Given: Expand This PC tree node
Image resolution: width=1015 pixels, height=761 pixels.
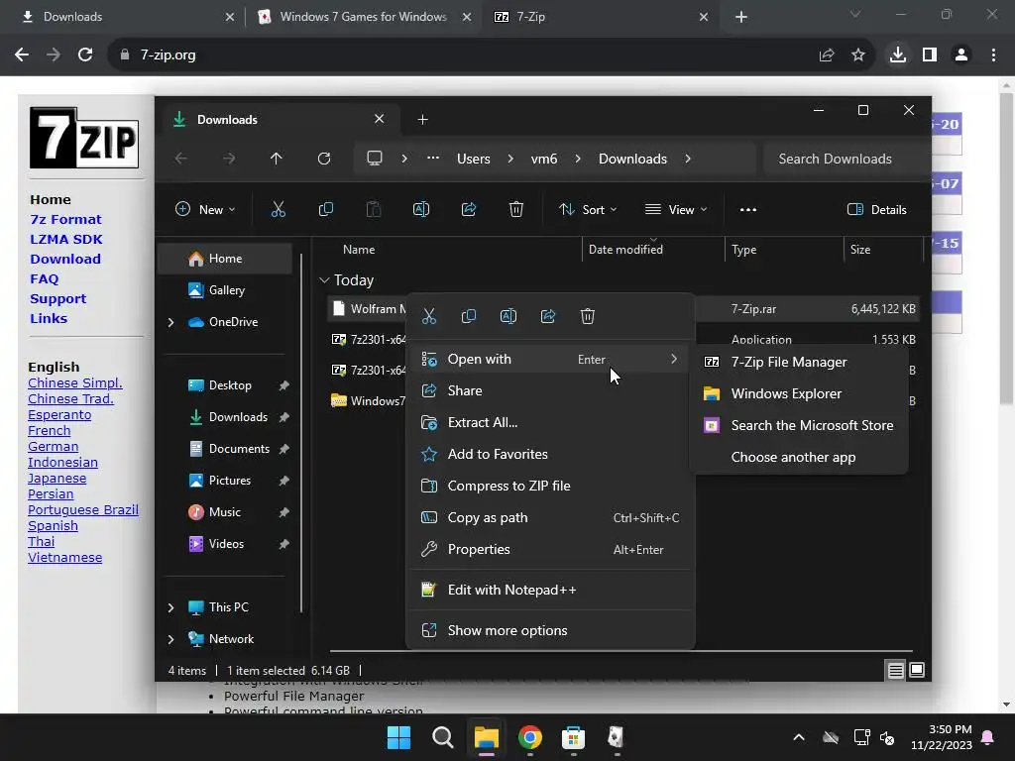Looking at the screenshot, I should pyautogui.click(x=170, y=607).
